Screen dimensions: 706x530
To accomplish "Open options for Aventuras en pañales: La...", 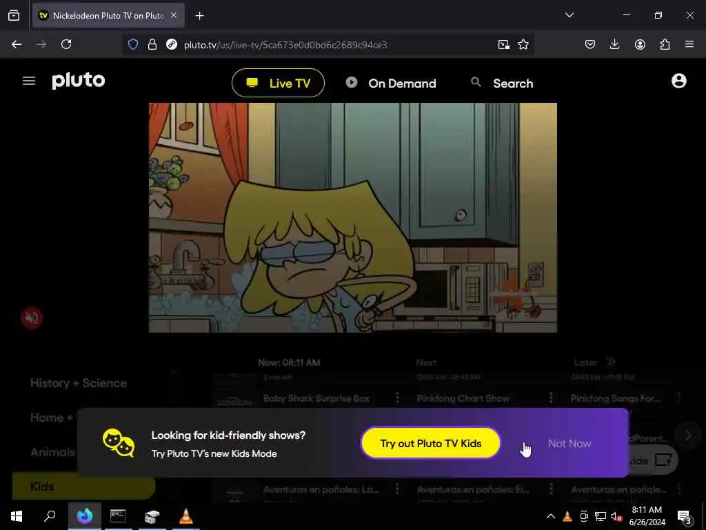I will (397, 489).
